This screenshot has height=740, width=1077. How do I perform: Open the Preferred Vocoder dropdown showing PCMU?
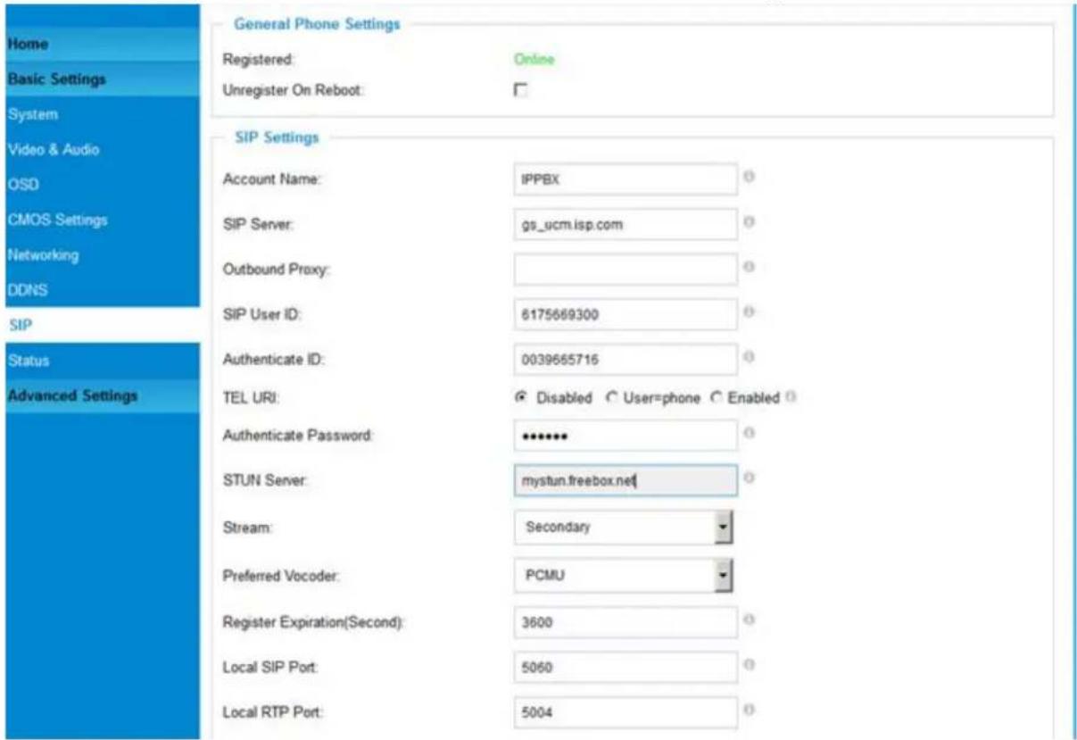tap(623, 577)
